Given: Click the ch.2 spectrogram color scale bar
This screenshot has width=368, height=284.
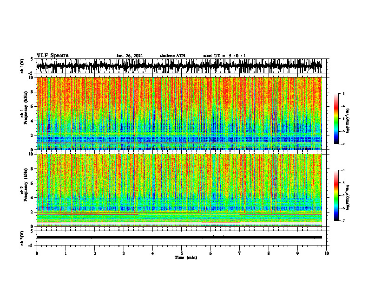Looking at the screenshot, I should click(336, 195).
